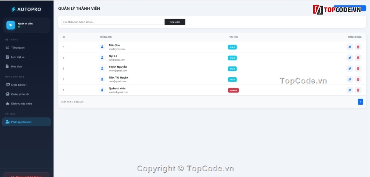Go to Hóa đơn invoices
Viewport: 370px width, 177px height.
(x=26, y=66)
